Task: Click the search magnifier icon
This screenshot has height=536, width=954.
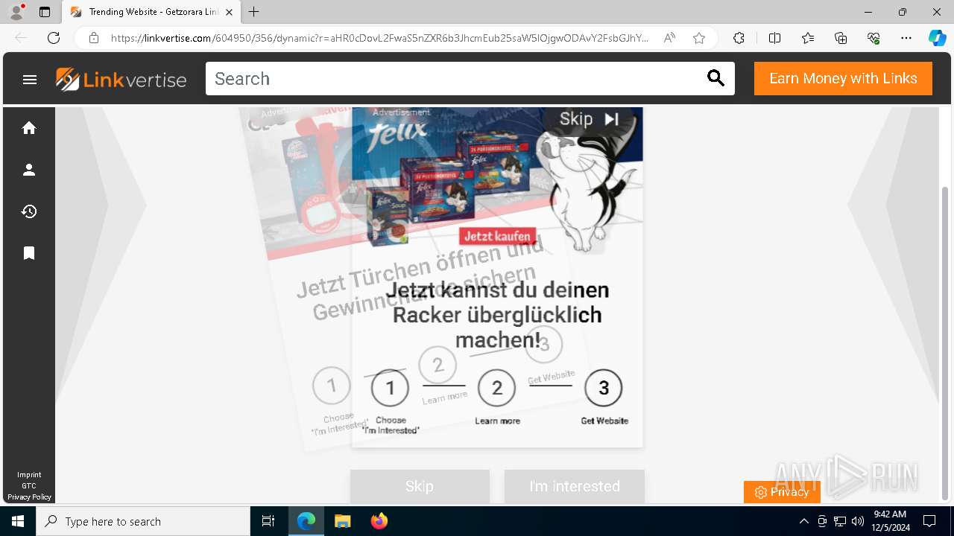Action: point(715,78)
